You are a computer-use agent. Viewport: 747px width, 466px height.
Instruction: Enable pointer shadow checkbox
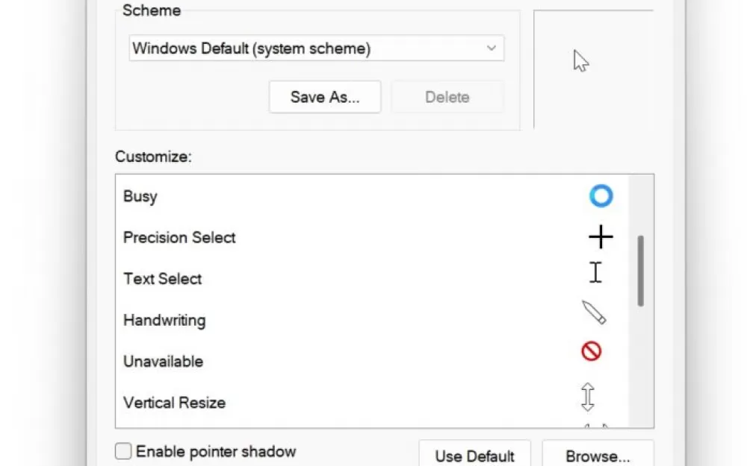coord(123,451)
